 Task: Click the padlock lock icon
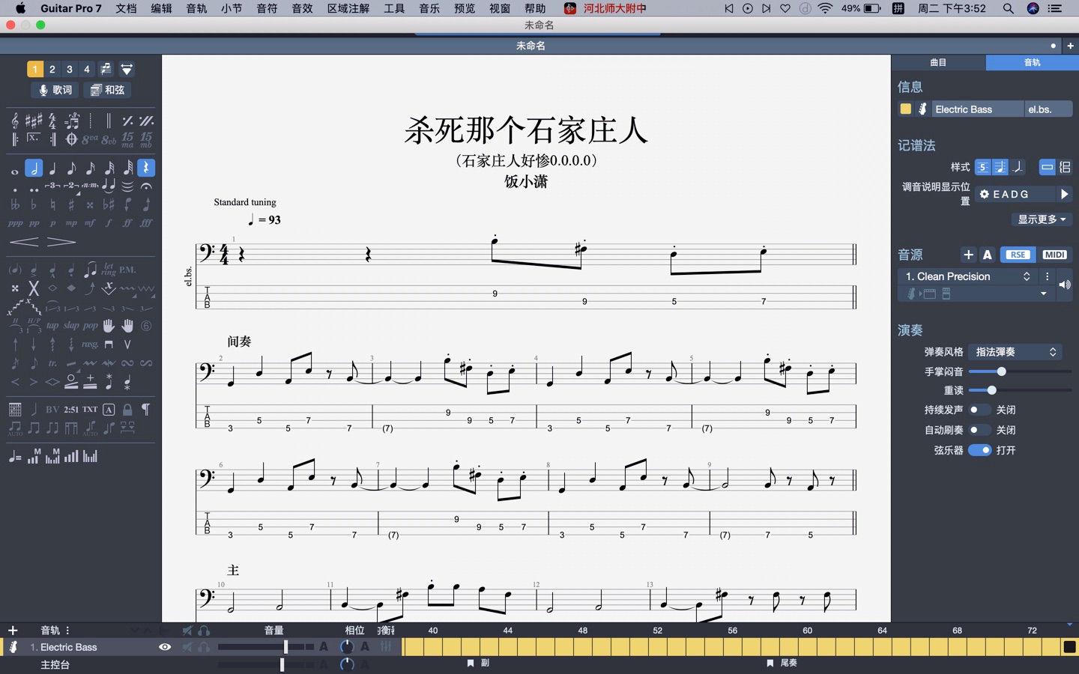[x=127, y=410]
